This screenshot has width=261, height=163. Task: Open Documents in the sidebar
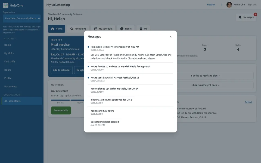tap(22, 86)
